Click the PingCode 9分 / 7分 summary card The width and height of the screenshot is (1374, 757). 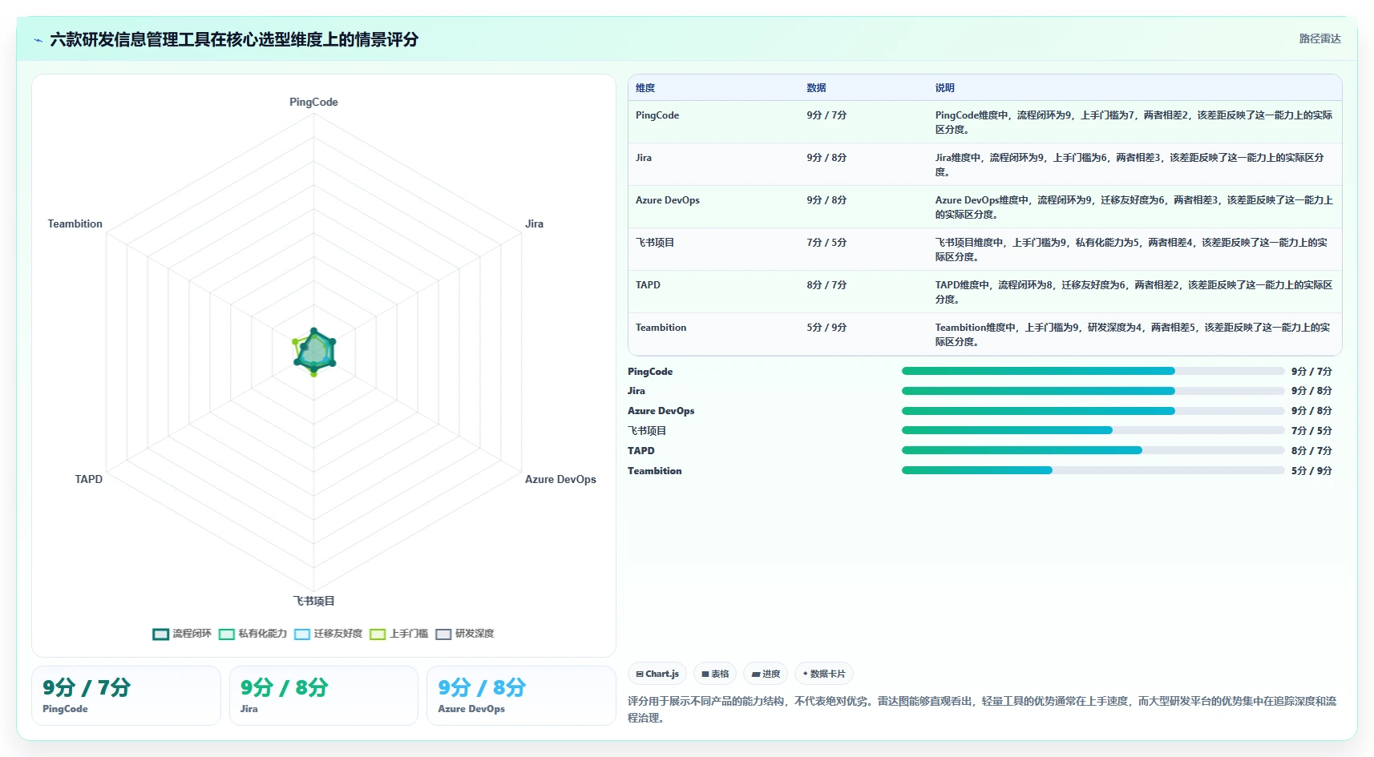coord(126,695)
